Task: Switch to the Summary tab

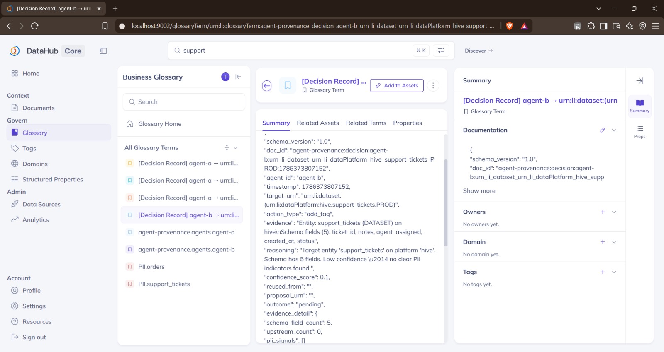Action: point(276,123)
